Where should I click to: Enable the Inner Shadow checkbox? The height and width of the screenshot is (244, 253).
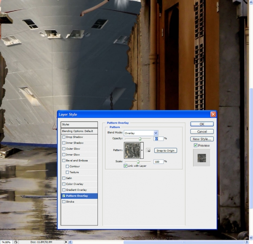[x=64, y=143]
